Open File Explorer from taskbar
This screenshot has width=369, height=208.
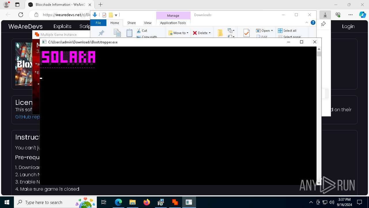[x=132, y=202]
